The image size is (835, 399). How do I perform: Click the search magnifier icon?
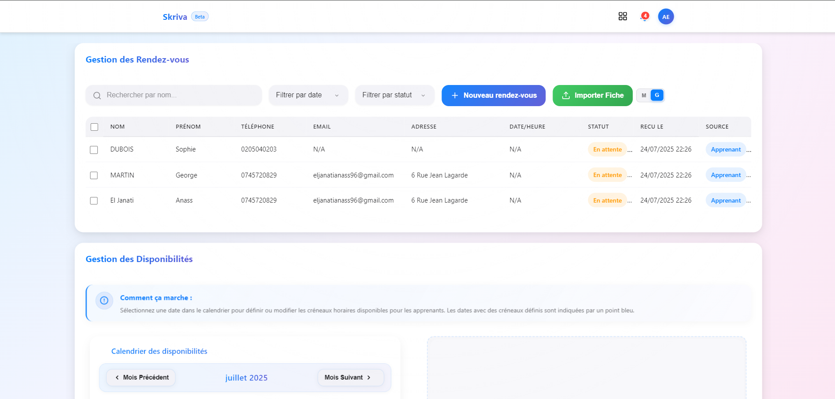[x=97, y=96]
